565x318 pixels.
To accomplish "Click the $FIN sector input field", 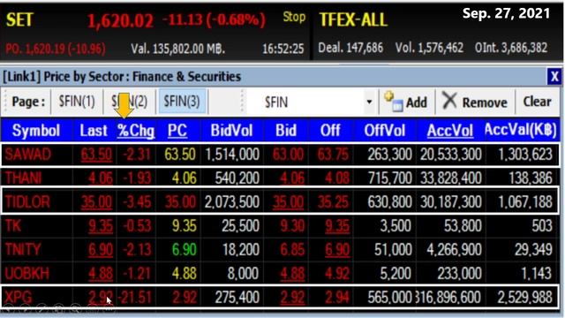I will tap(306, 102).
